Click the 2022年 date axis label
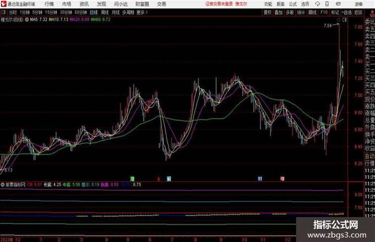Image resolution: width=375 pixels, height=242 pixels. [x=7, y=240]
